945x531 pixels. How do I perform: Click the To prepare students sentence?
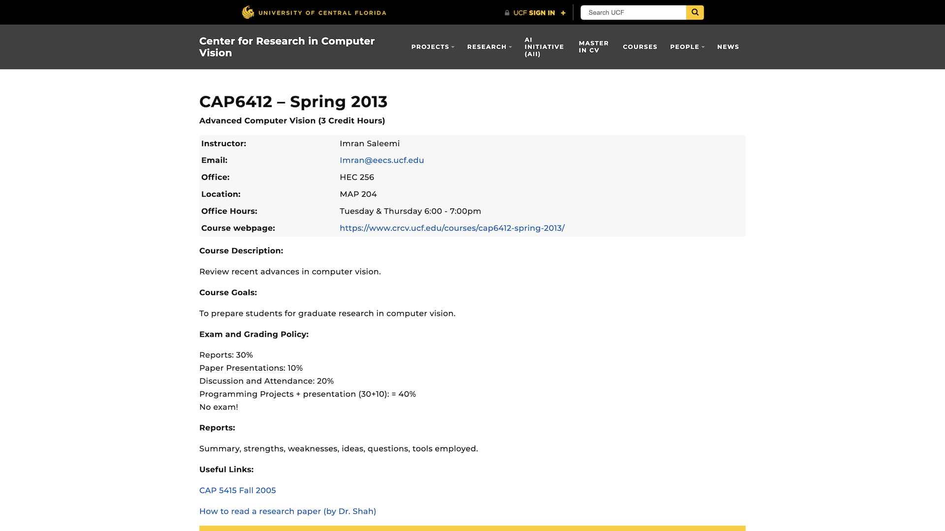pos(327,314)
